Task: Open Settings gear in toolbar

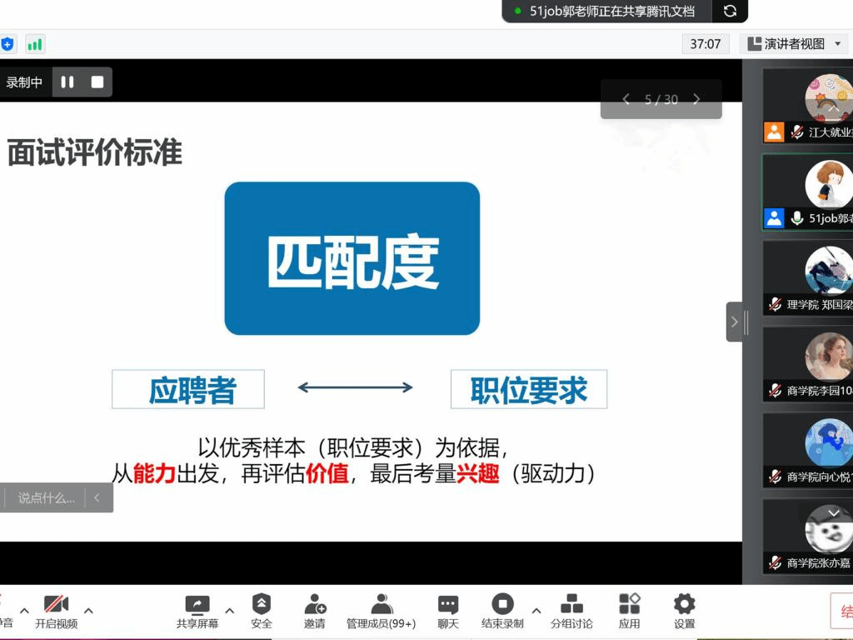Action: (684, 604)
